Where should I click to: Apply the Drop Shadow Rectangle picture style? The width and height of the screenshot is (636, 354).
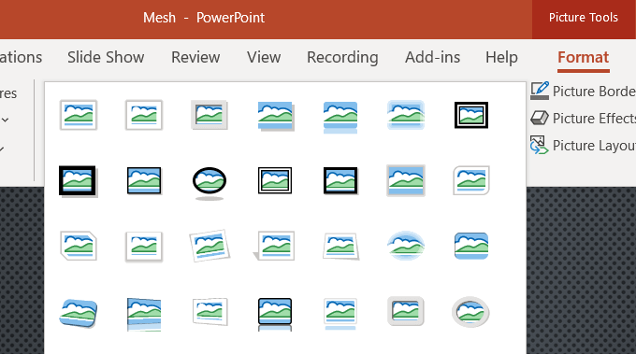[276, 116]
